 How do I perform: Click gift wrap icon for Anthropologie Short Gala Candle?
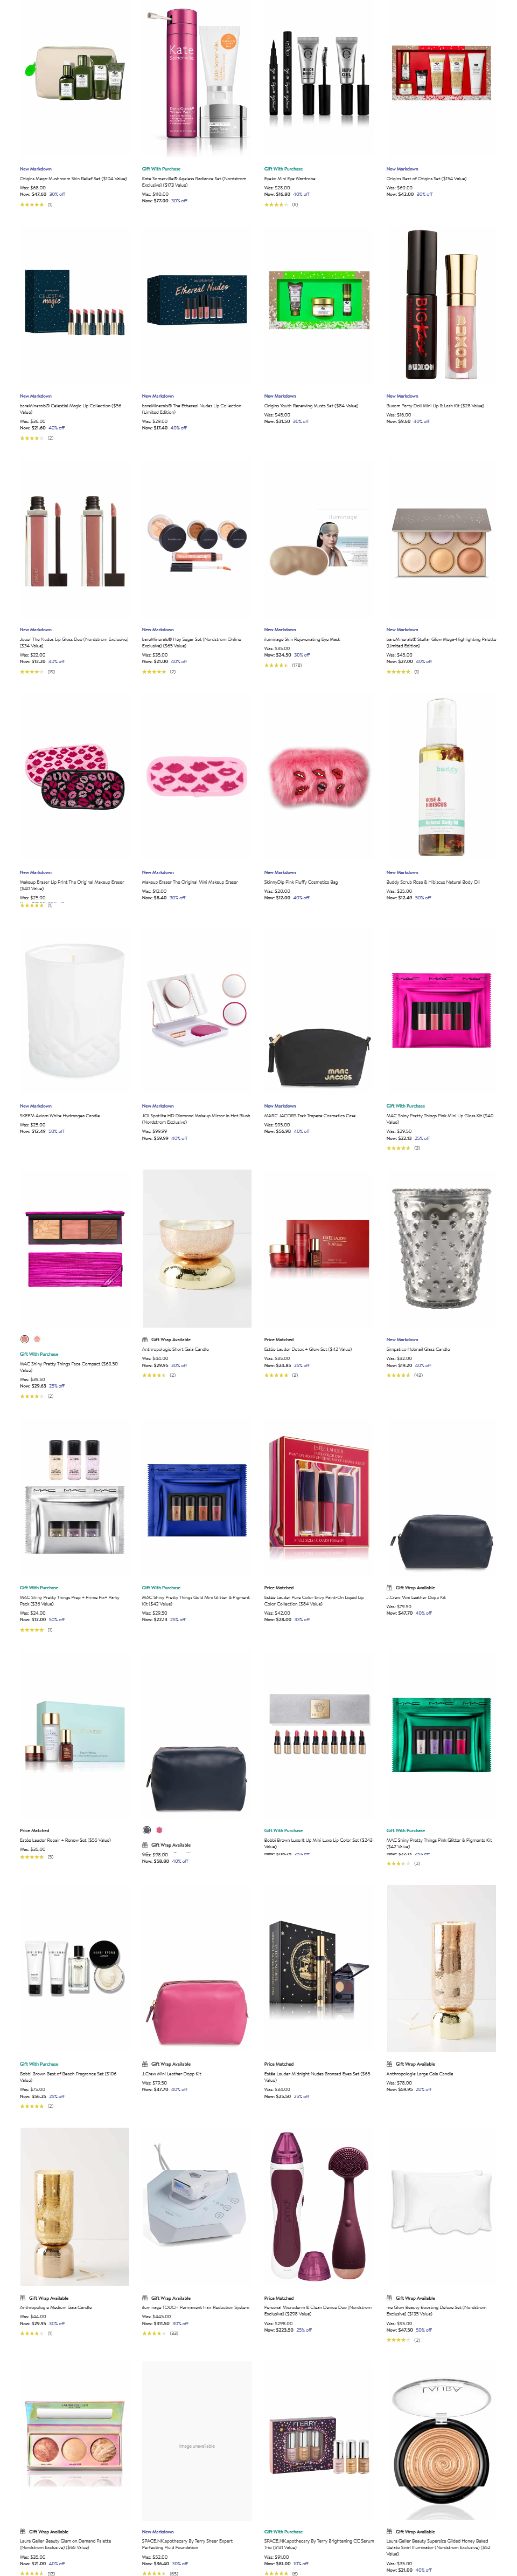click(x=146, y=1339)
